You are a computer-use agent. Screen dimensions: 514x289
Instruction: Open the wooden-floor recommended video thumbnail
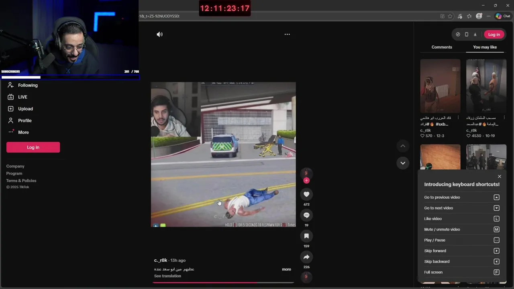click(440, 157)
